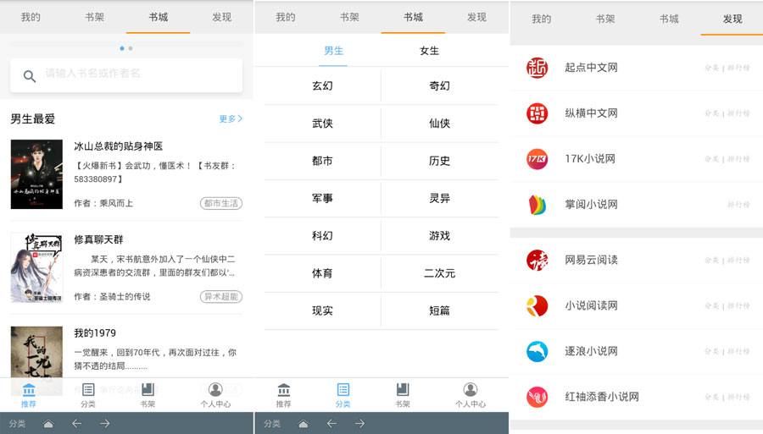Open the 军事 category

322,198
